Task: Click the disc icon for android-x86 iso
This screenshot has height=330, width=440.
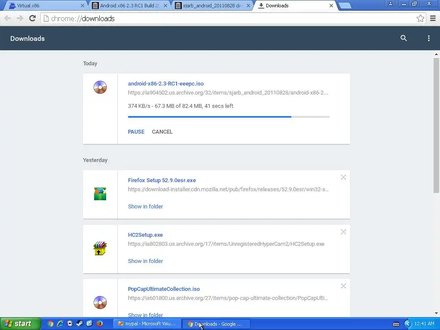Action: 100,87
